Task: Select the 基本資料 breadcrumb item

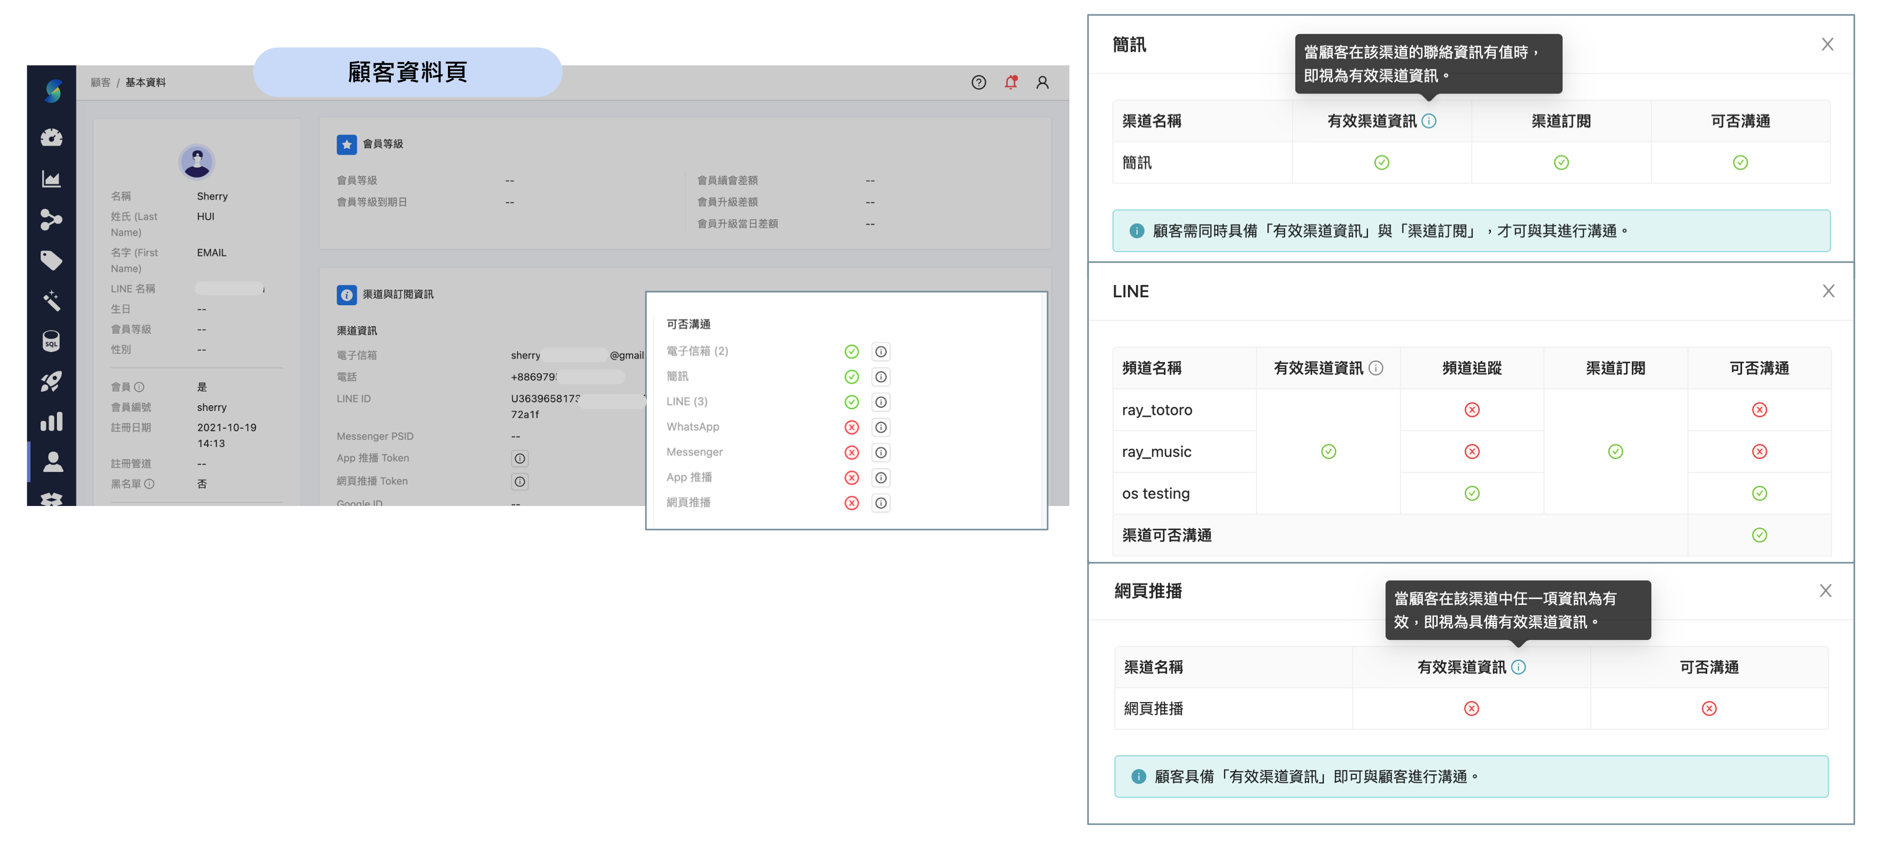Action: [145, 82]
